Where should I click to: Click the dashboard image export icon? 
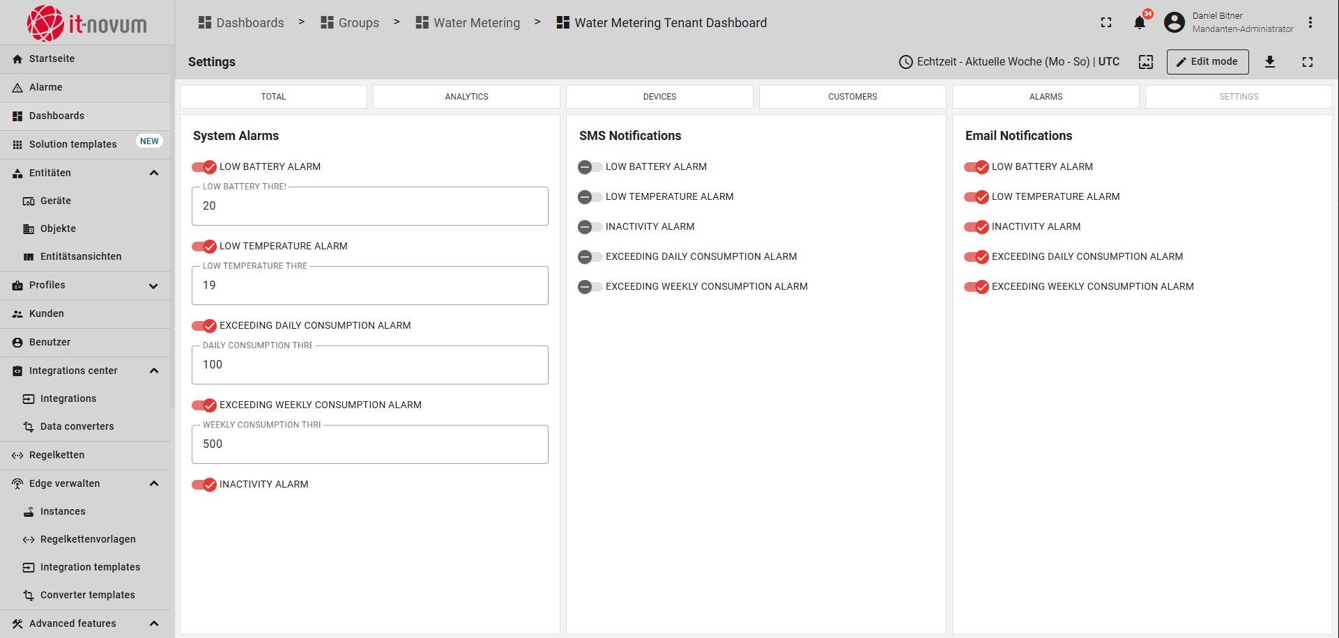pos(1146,62)
